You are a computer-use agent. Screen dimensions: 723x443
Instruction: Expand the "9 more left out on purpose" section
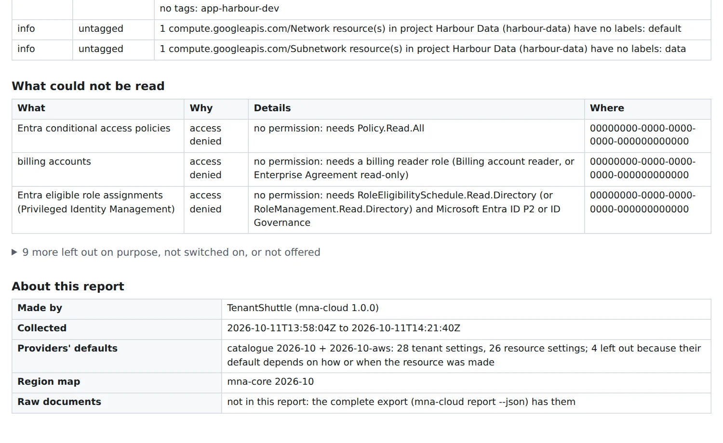(166, 252)
